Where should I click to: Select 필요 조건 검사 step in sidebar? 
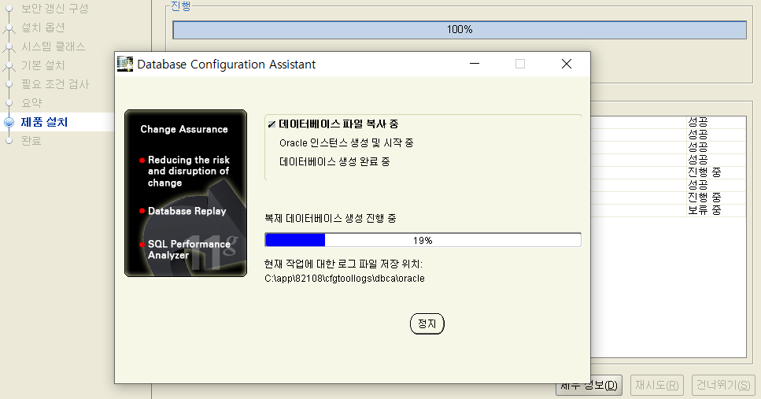point(55,84)
